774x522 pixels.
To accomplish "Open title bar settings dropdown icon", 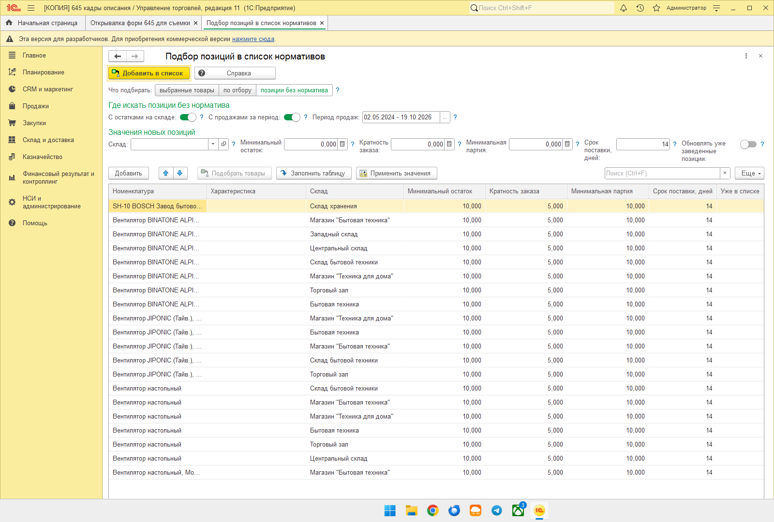I will click(x=716, y=8).
